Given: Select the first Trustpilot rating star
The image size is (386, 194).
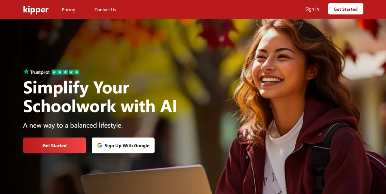Looking at the screenshot, I should (54, 72).
